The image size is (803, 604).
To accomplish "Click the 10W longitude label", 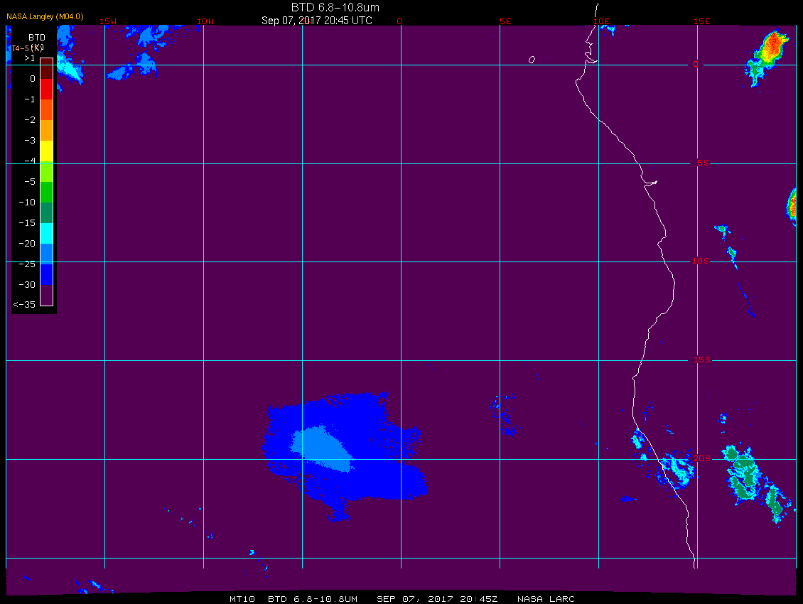I will tap(205, 21).
